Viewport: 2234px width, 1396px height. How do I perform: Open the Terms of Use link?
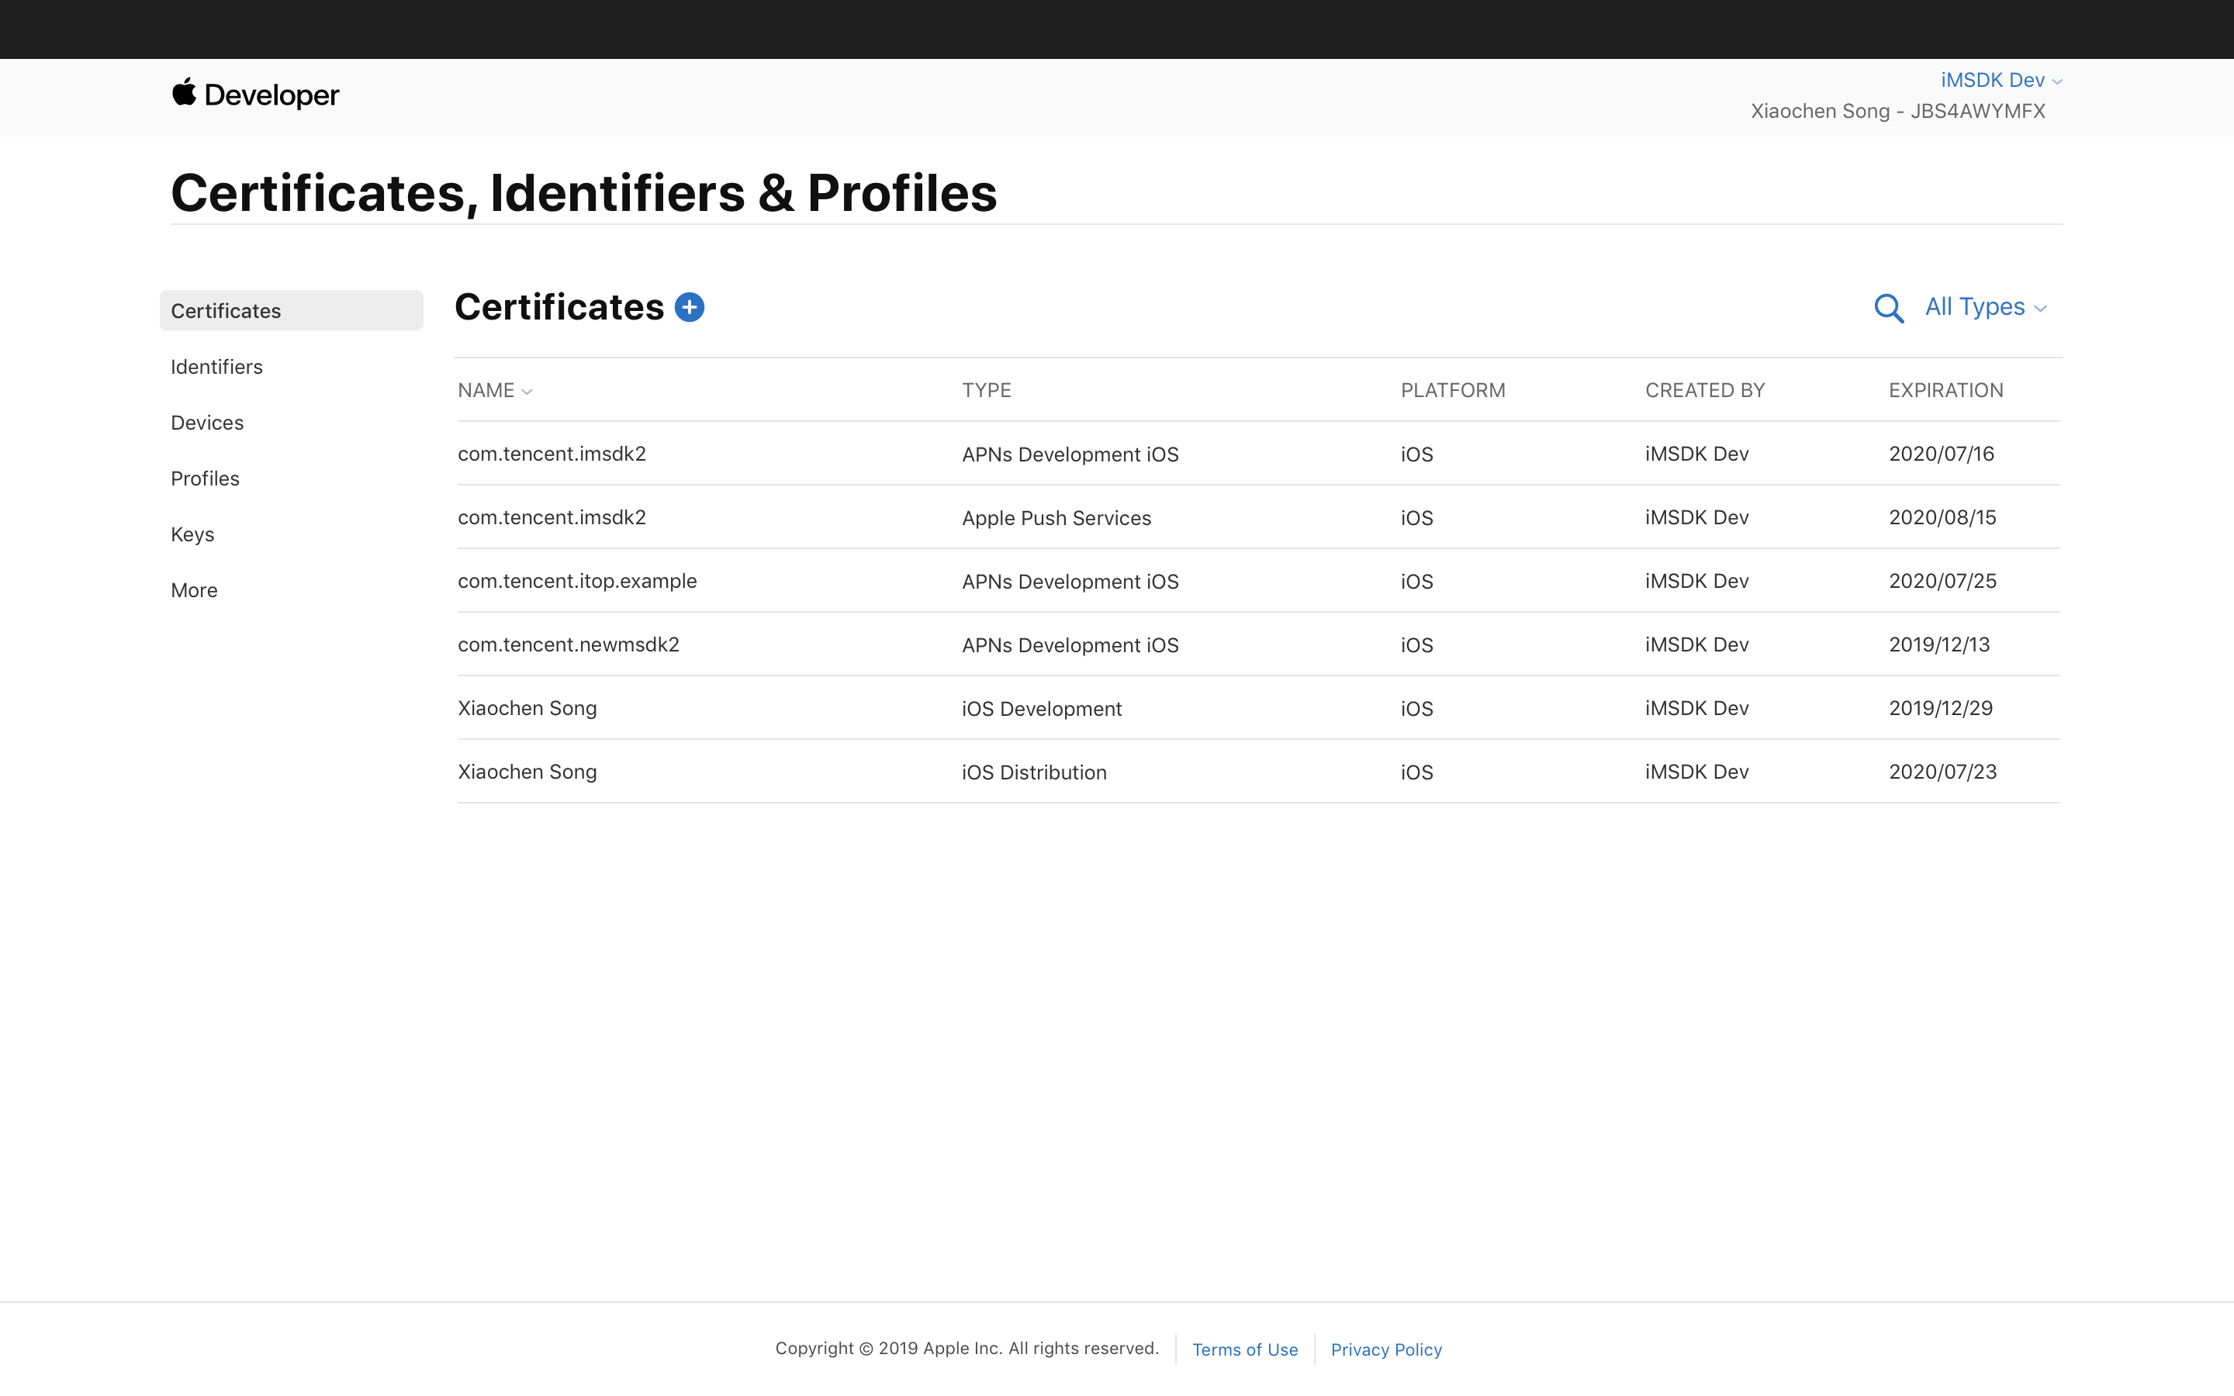coord(1244,1349)
